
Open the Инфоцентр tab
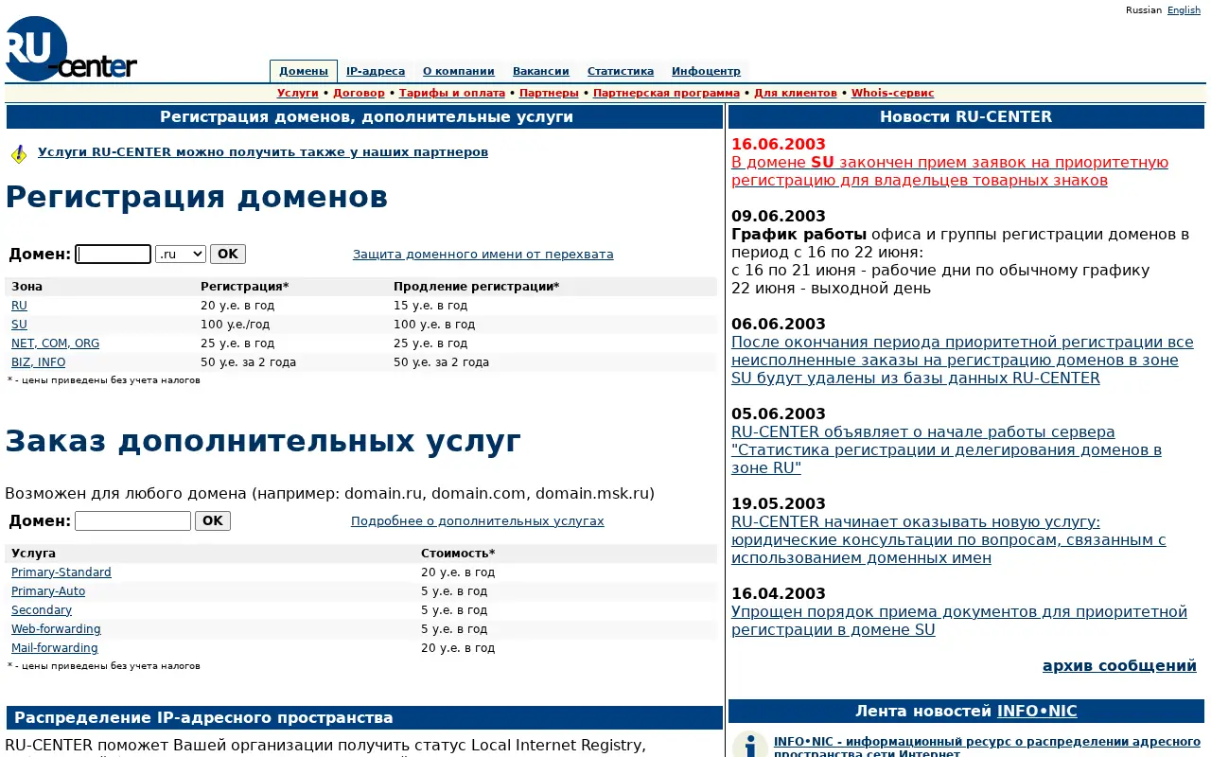[x=706, y=71]
